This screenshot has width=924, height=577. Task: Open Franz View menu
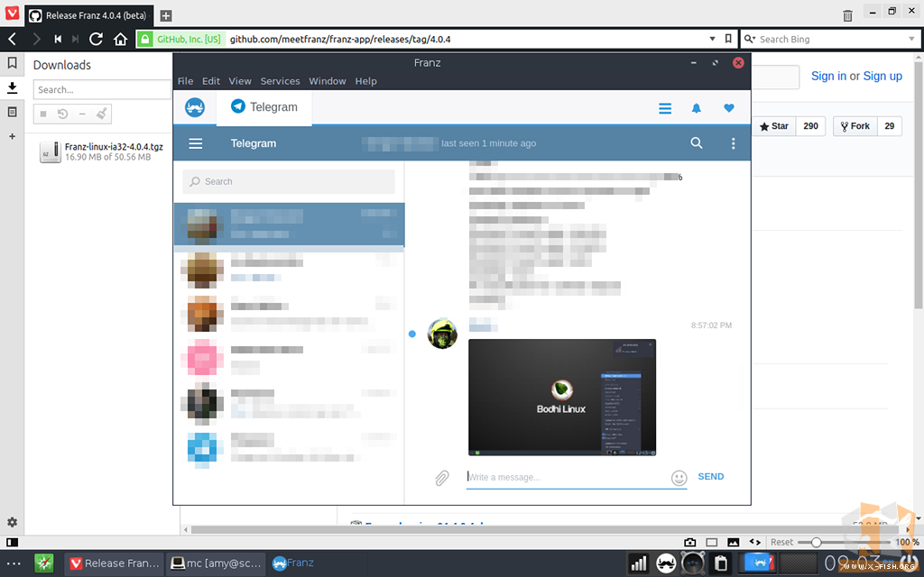(240, 81)
